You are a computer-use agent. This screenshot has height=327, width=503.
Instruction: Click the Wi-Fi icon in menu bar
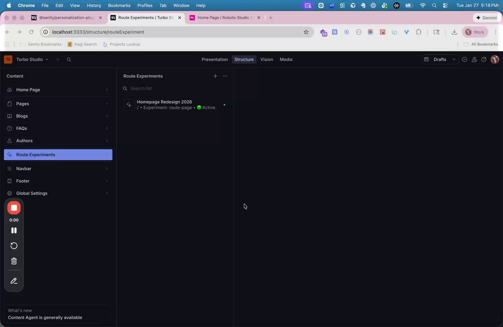click(423, 6)
